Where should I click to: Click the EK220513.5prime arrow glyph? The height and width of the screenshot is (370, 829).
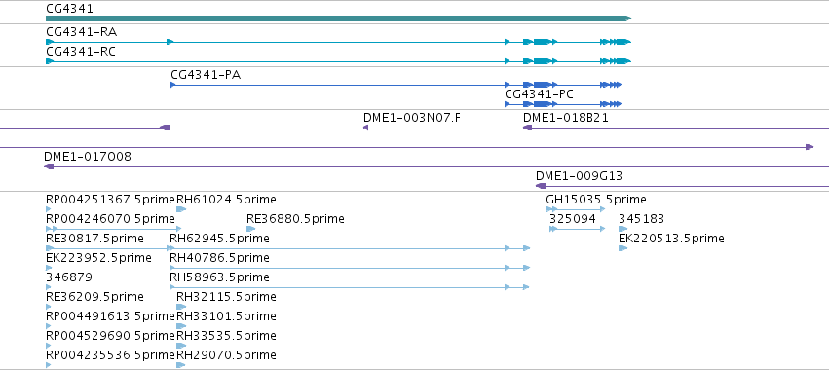pos(622,248)
